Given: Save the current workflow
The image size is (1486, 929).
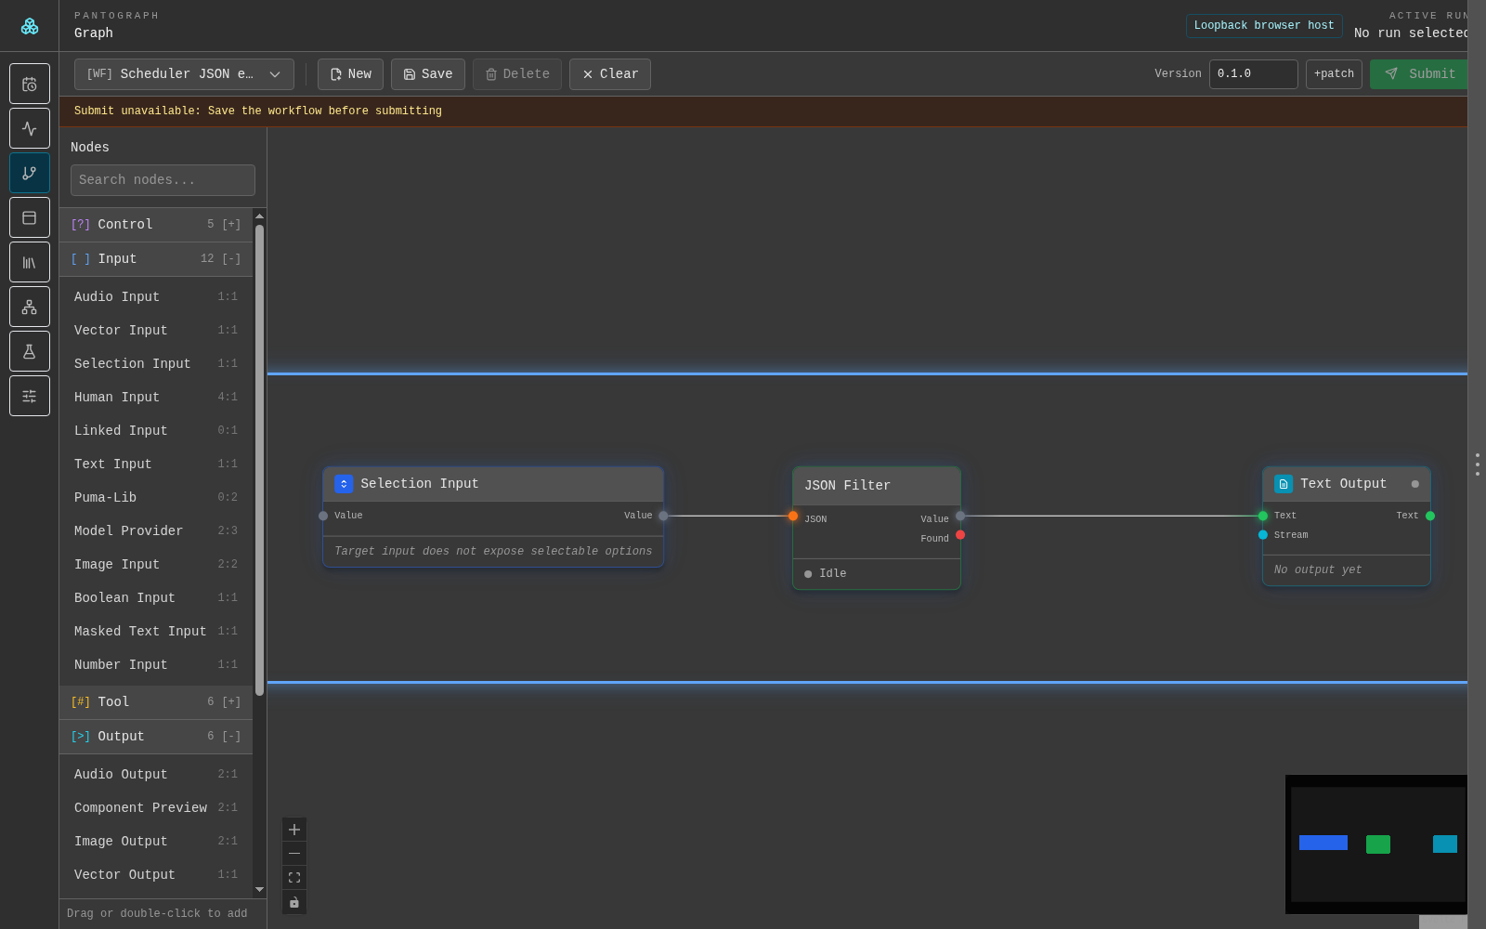Looking at the screenshot, I should (x=428, y=74).
